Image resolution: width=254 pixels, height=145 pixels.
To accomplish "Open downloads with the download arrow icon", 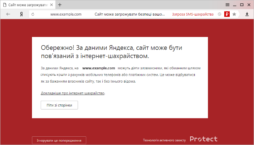I will (x=247, y=14).
